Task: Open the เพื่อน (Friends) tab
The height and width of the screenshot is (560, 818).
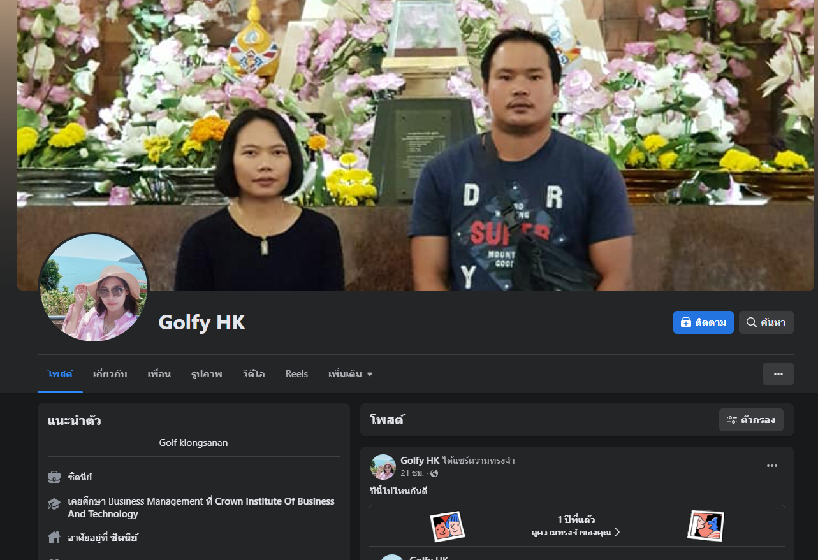Action: coord(159,374)
